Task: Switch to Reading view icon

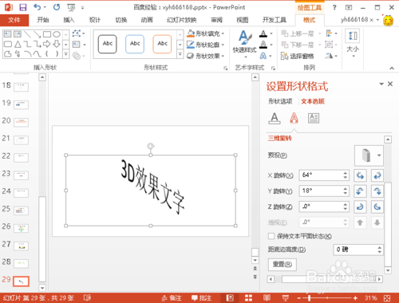Action: pos(267,298)
